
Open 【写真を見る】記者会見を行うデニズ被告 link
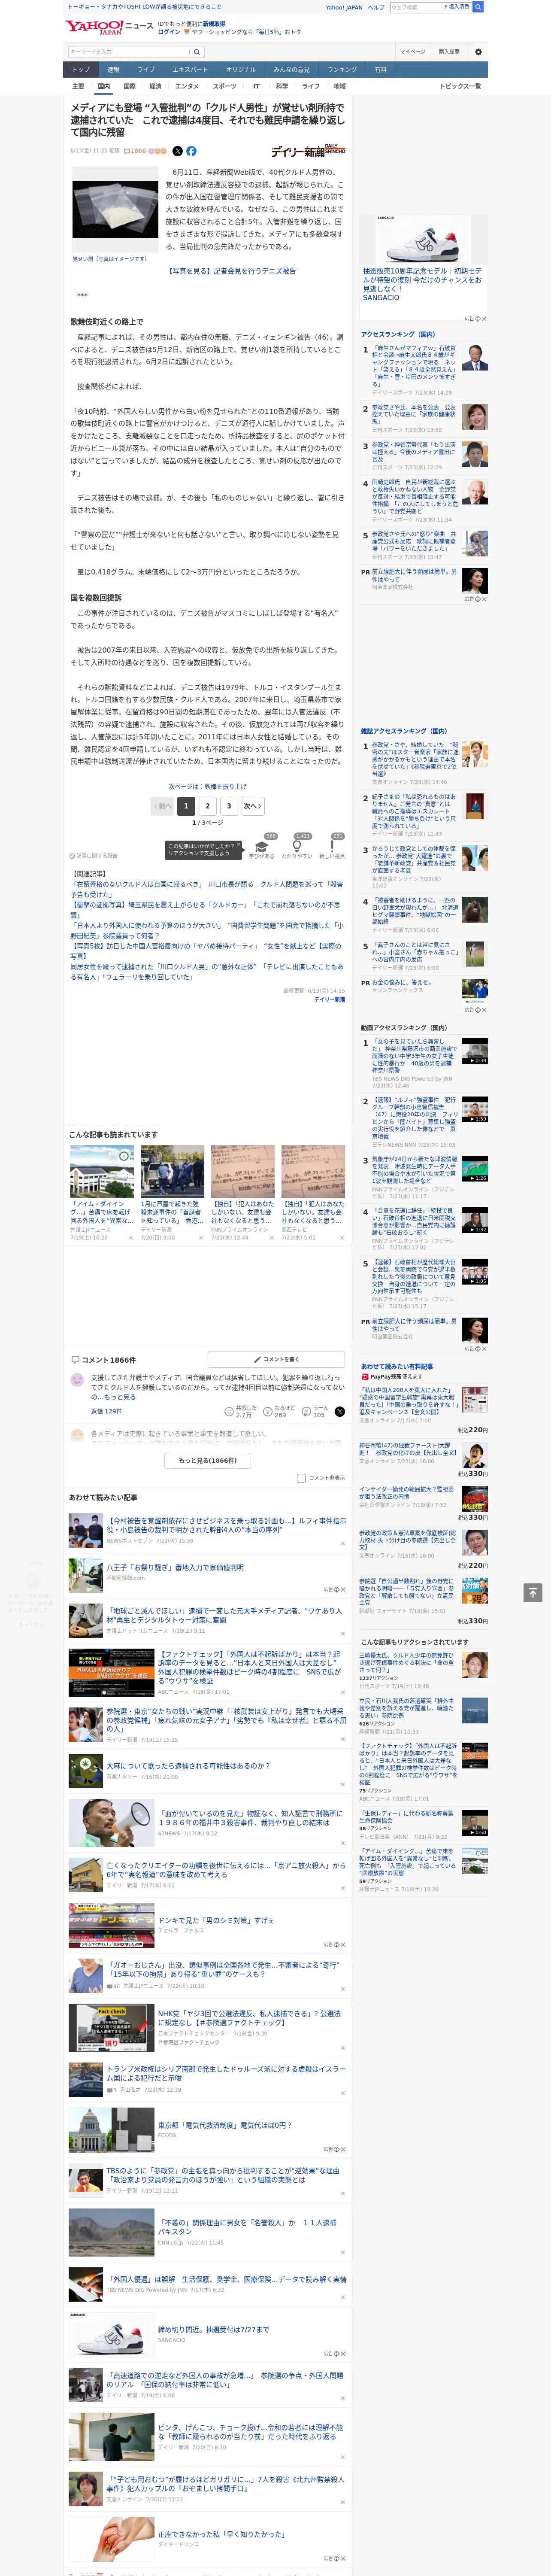pyautogui.click(x=231, y=271)
